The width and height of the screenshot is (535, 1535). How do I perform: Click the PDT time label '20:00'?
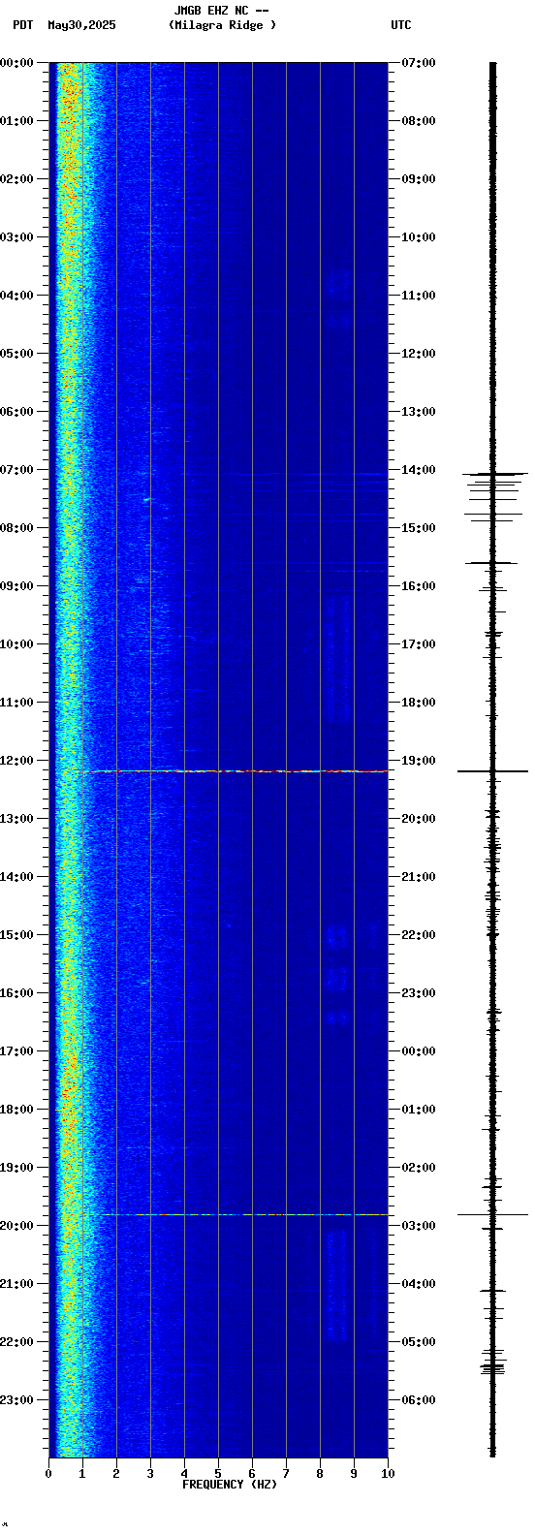pos(16,1226)
